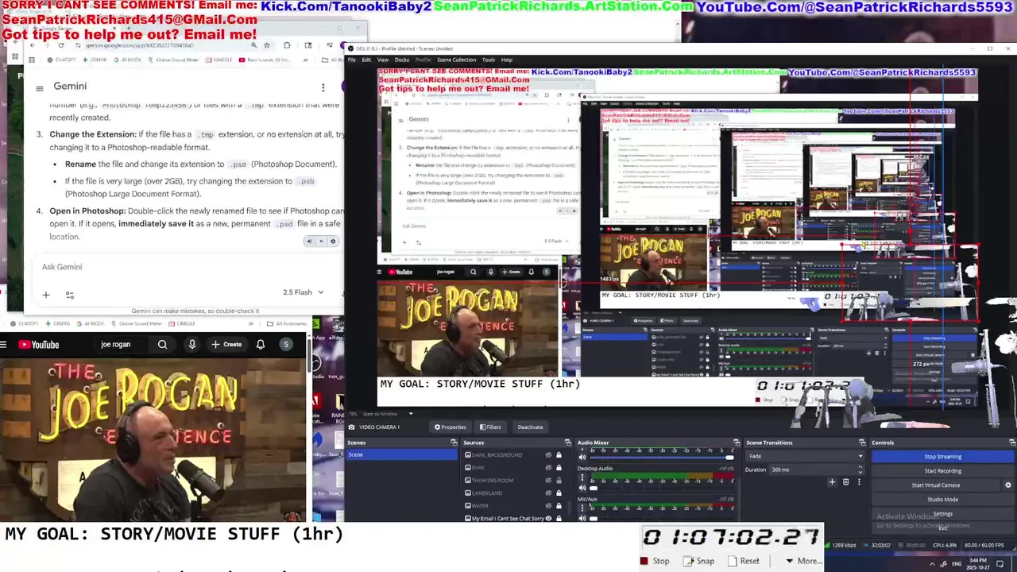Pop out the Sources dock panel

click(x=567, y=443)
